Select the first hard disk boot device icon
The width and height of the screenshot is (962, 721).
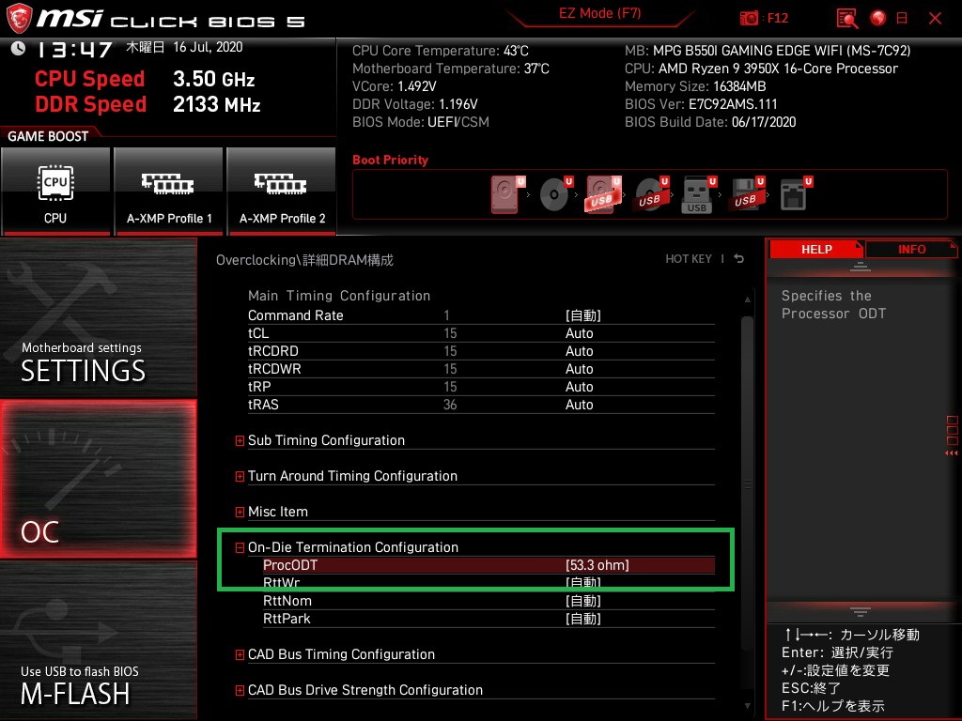pyautogui.click(x=507, y=194)
